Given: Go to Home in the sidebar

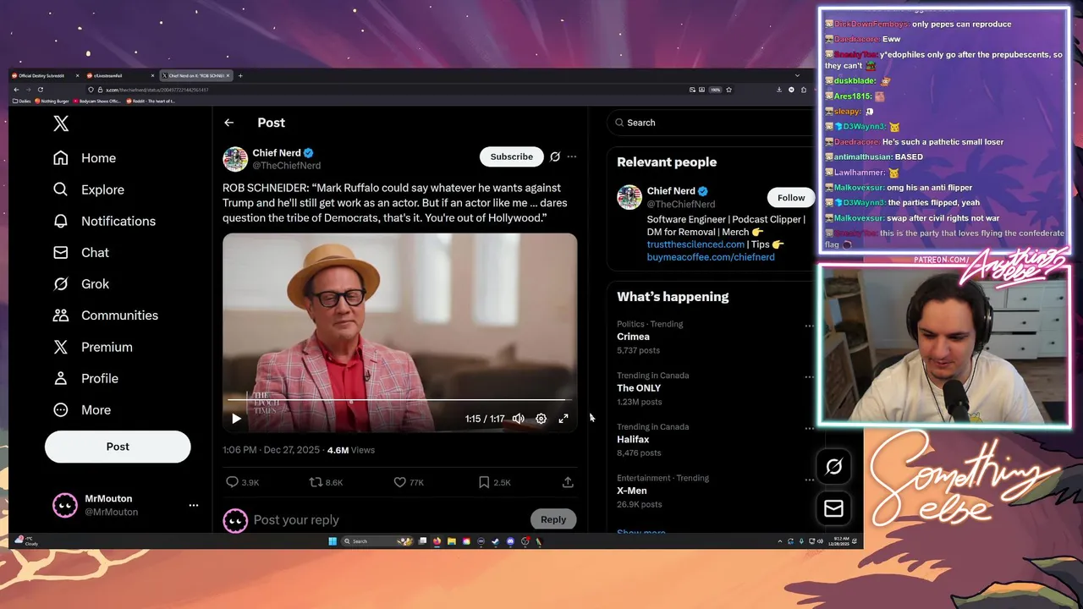Looking at the screenshot, I should coord(84,158).
